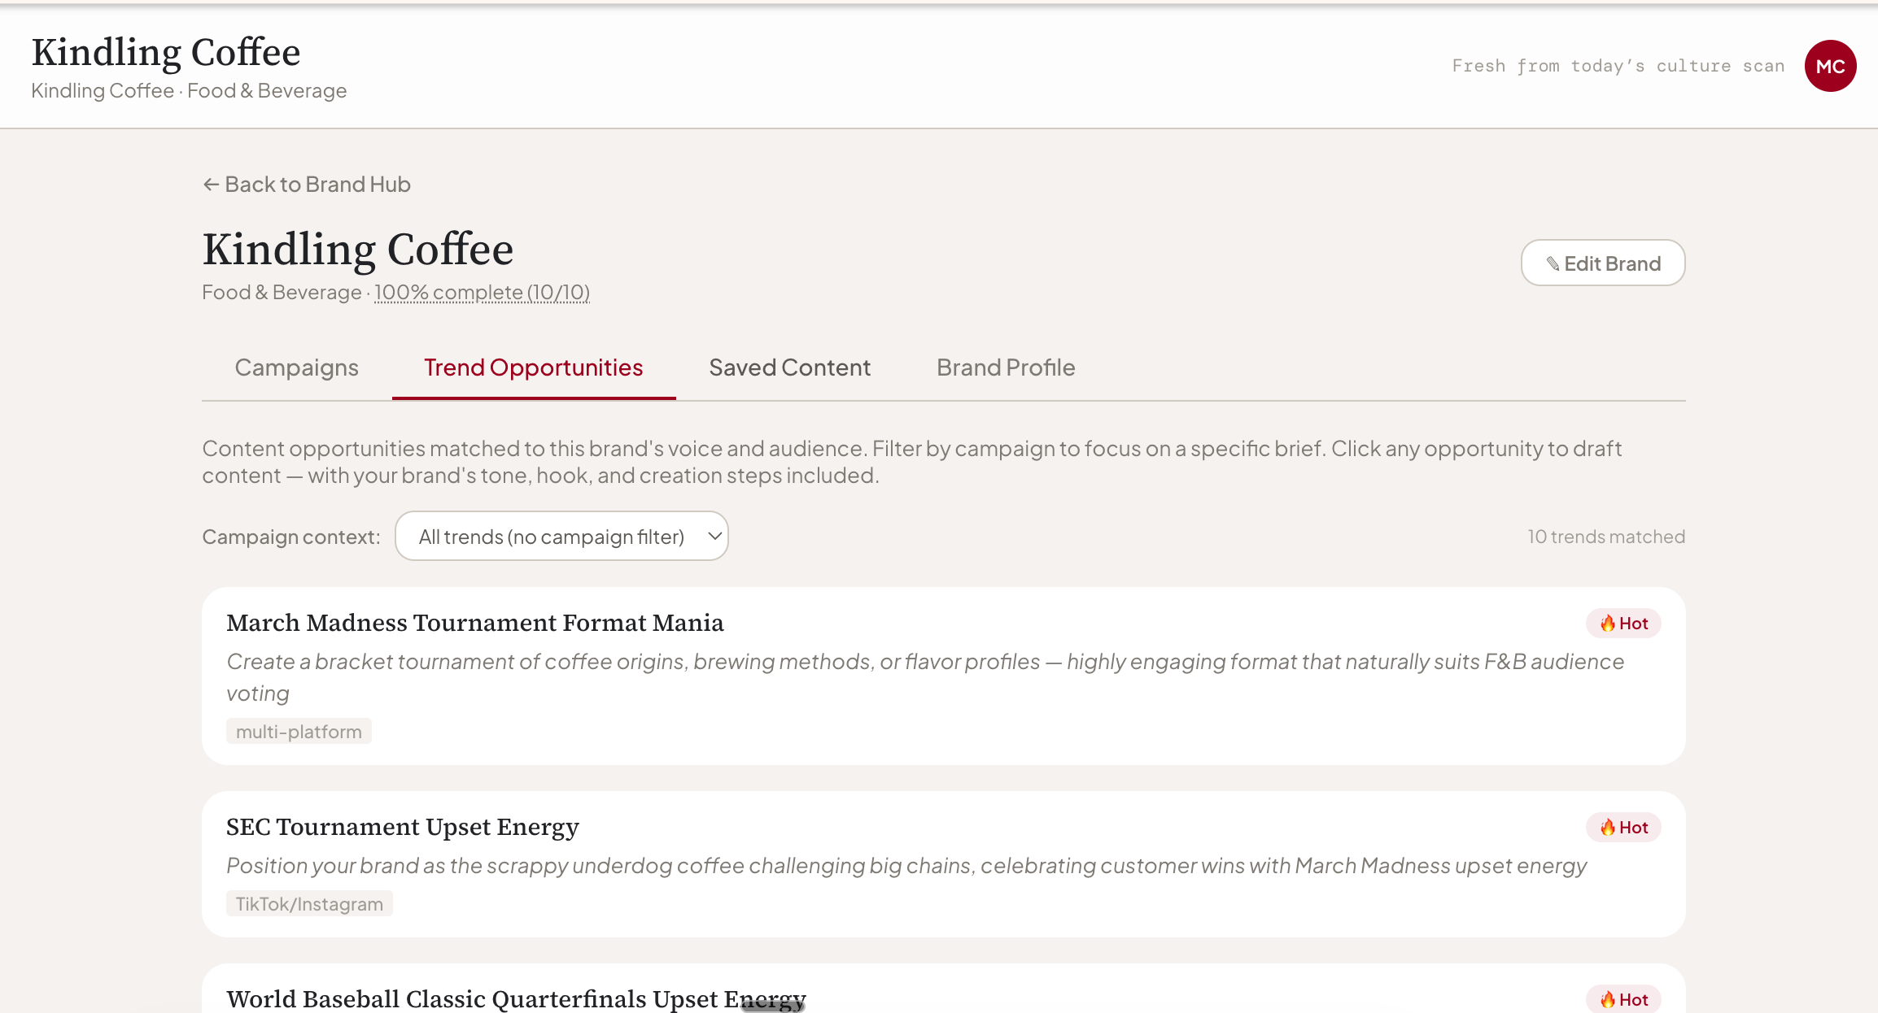The height and width of the screenshot is (1013, 1878).
Task: Open the 100% complete (10/10) link
Action: [x=482, y=292]
